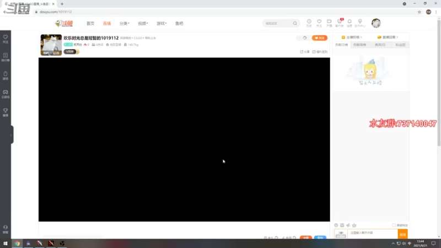The image size is (441, 248).
Task: Click the search magnifier icon
Action: pyautogui.click(x=295, y=23)
